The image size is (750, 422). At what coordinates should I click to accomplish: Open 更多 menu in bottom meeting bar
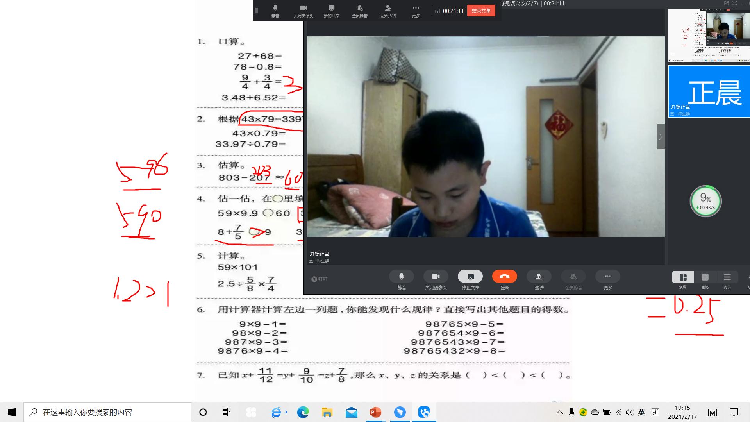[607, 277]
